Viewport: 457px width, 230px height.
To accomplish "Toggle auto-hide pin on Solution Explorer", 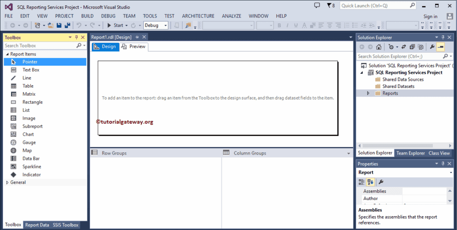I will click(x=443, y=38).
